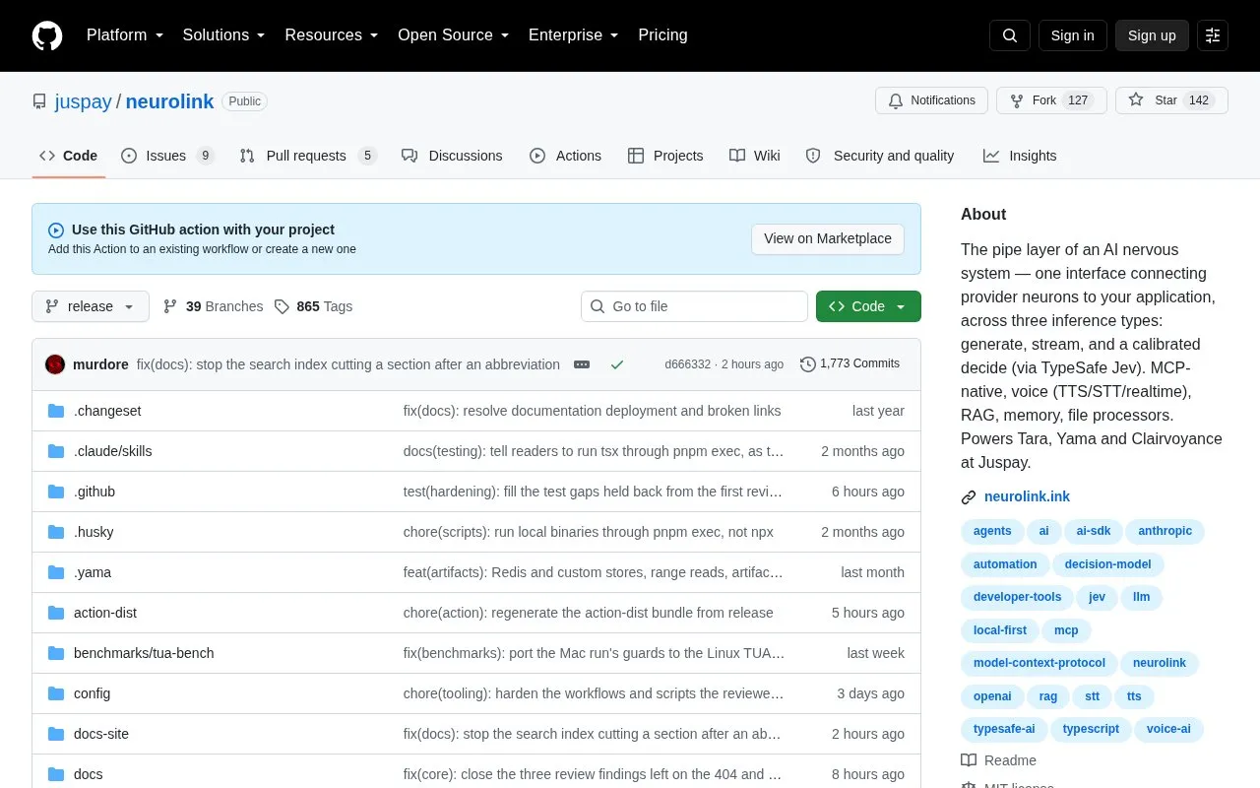Screen dimensions: 1260x788
Task: Switch to the Pull requests tab
Action: click(x=308, y=156)
